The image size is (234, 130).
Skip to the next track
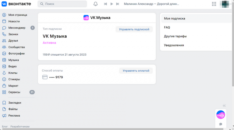click(118, 4)
